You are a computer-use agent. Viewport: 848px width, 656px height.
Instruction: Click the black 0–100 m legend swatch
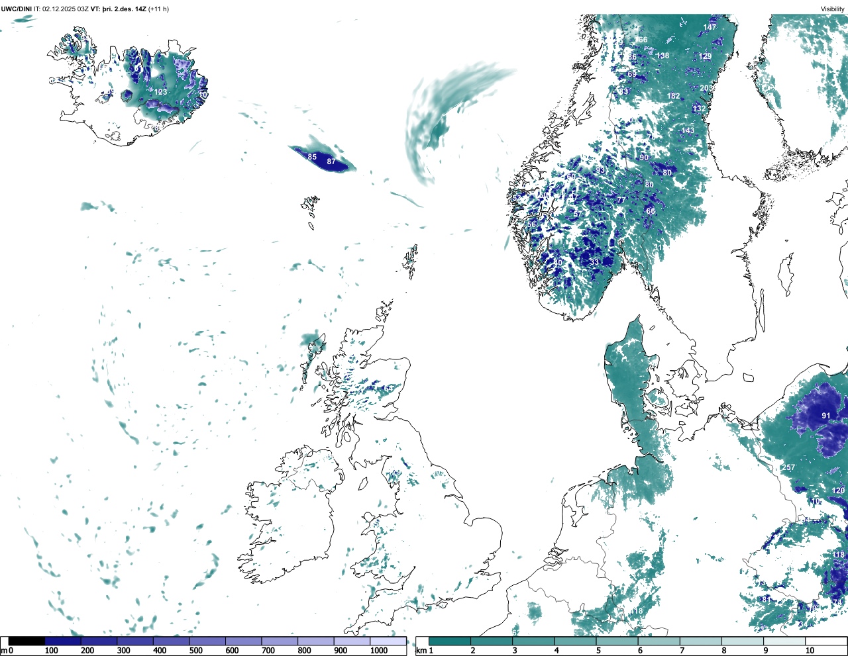[x=26, y=641]
